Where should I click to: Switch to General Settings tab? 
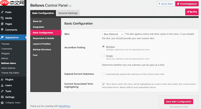pyautogui.click(x=68, y=13)
